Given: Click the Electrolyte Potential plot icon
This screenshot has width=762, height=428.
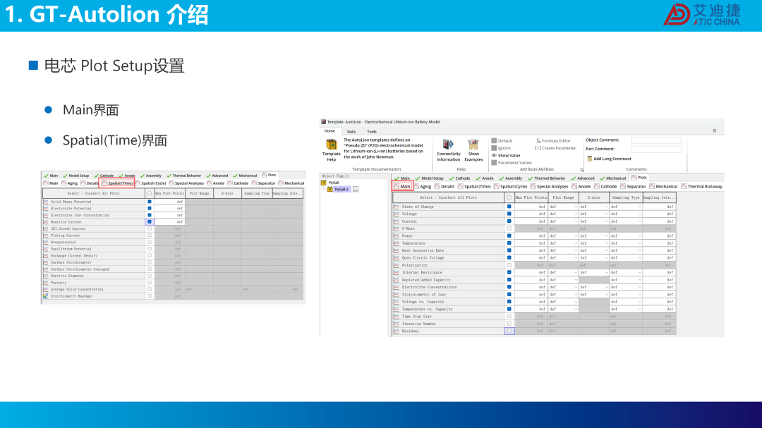Looking at the screenshot, I should click(x=46, y=209).
